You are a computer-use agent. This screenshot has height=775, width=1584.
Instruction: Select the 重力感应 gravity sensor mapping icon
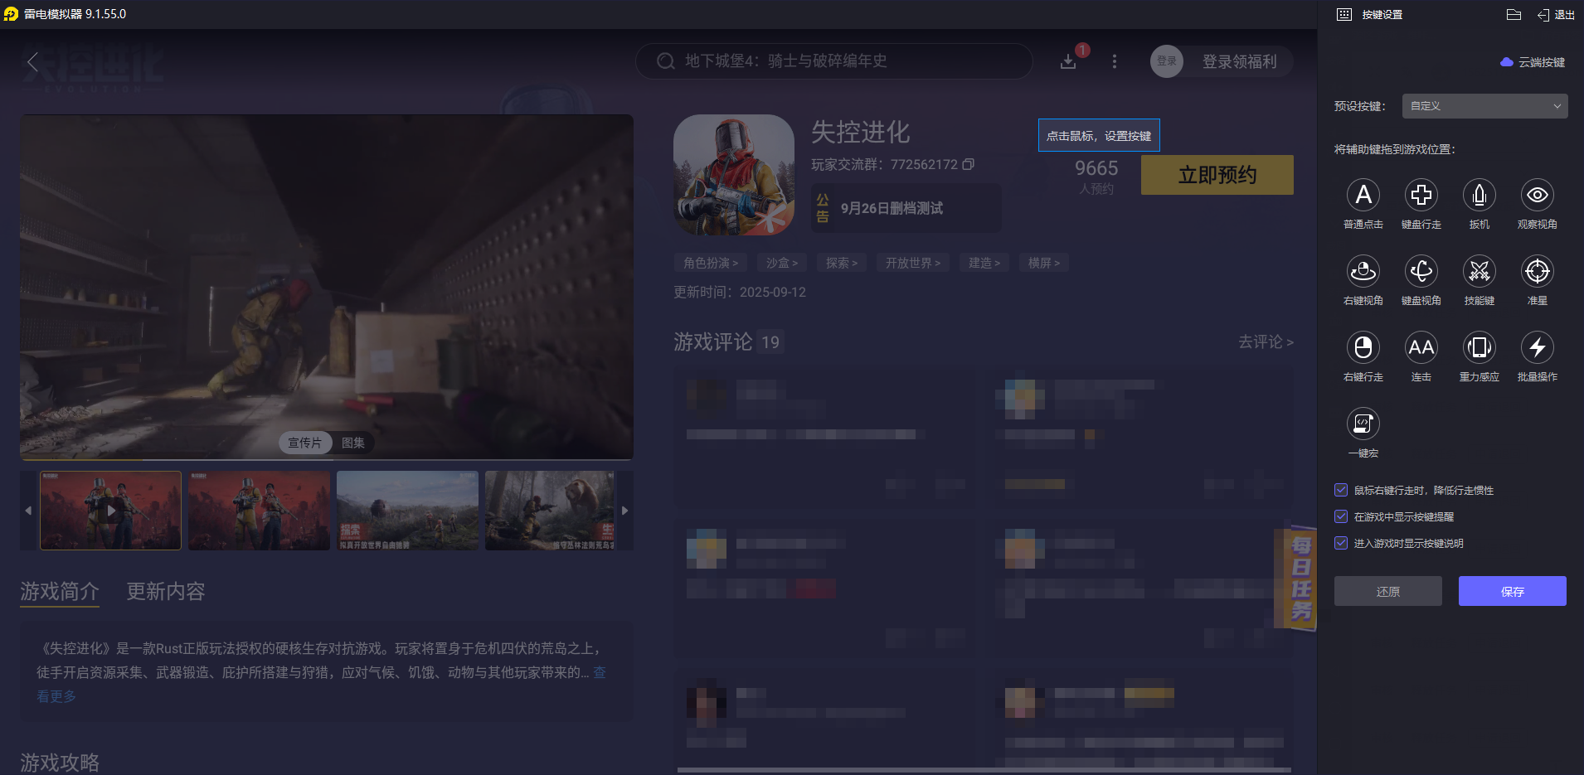pos(1480,348)
